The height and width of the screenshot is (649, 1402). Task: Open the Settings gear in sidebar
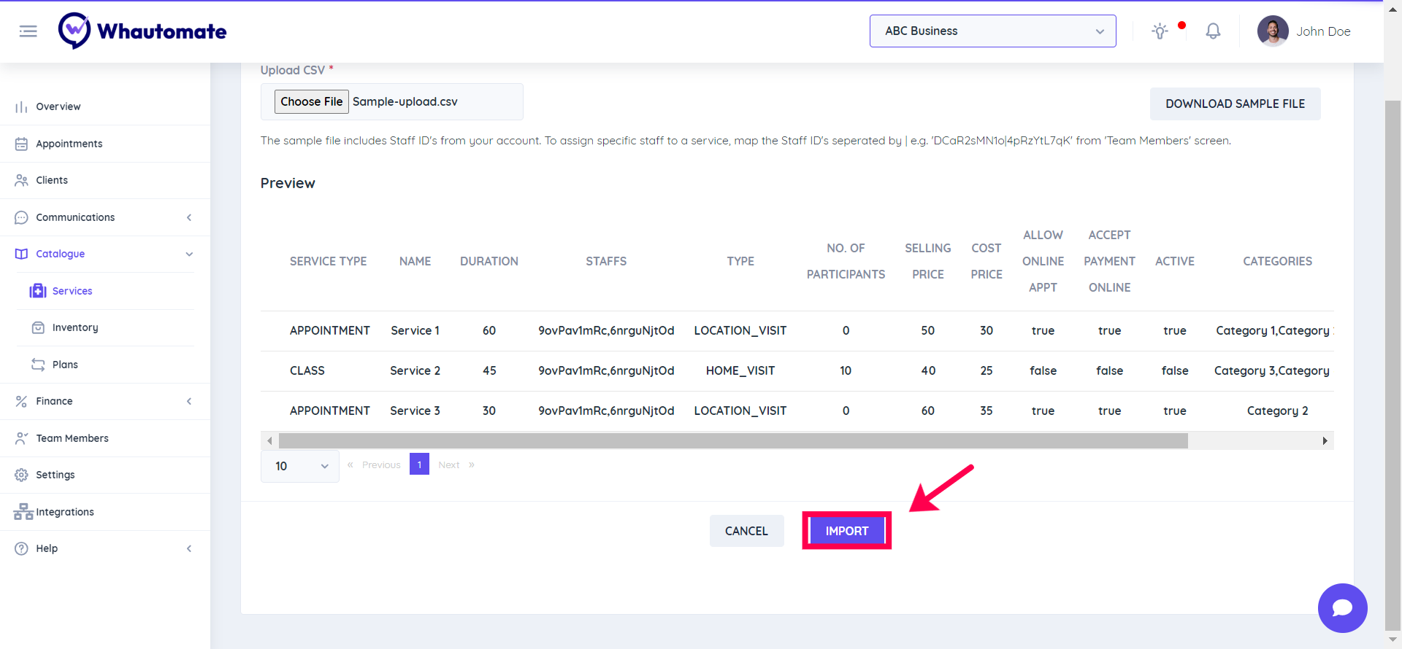(x=22, y=475)
